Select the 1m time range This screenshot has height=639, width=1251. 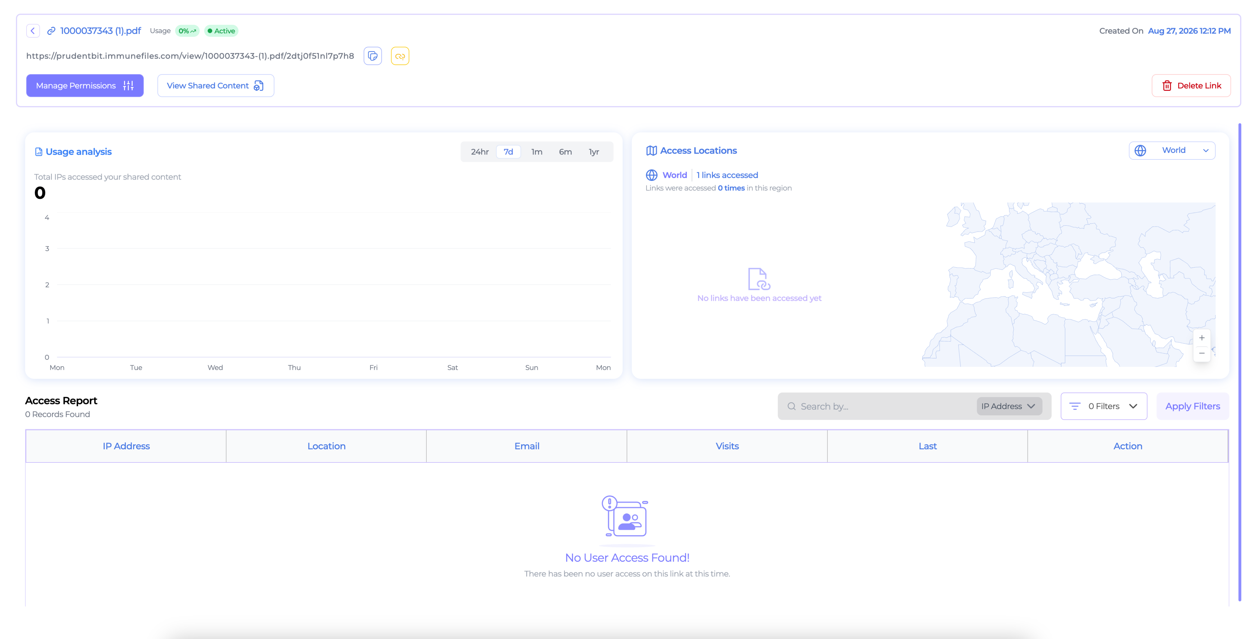(x=536, y=152)
